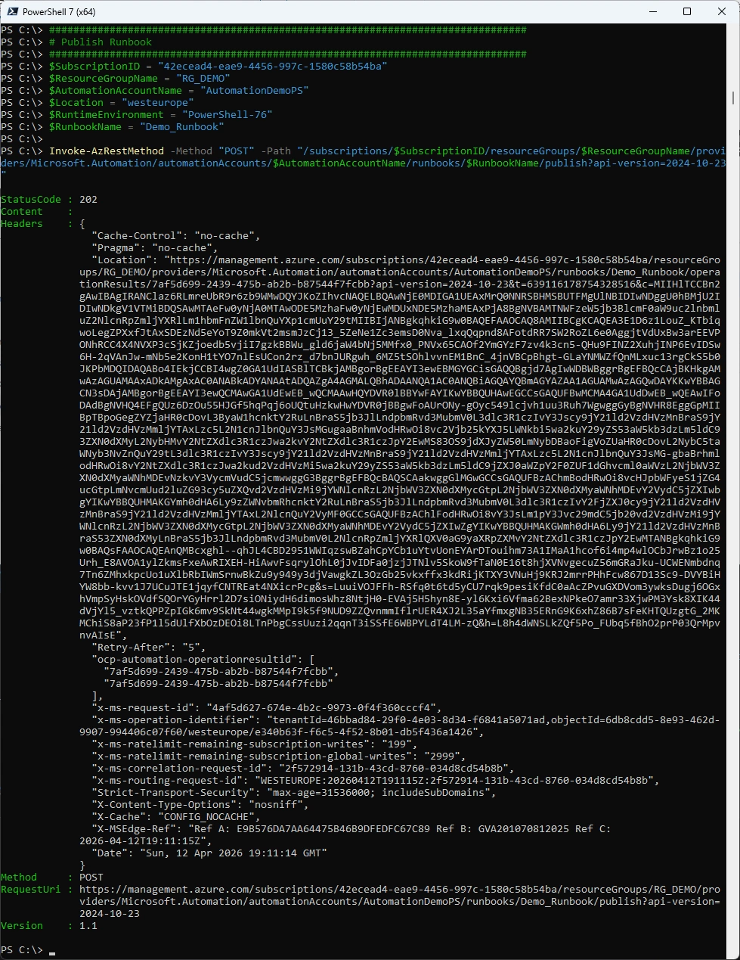The height and width of the screenshot is (960, 740).
Task: Click the Version 1.1 output line
Action: tap(49, 926)
